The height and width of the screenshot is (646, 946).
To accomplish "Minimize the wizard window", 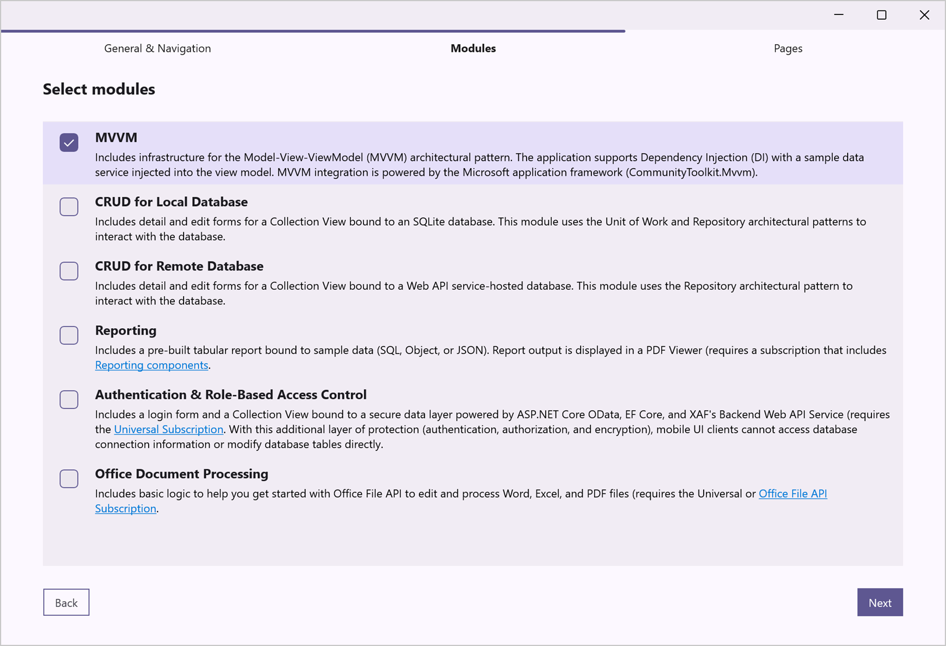I will tap(839, 15).
